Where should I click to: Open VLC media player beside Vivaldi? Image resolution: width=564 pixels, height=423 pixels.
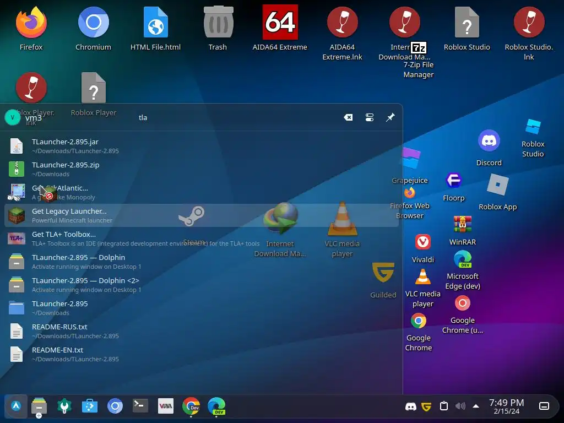point(422,288)
